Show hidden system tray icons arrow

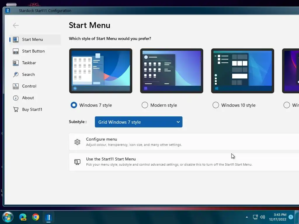pos(247,217)
